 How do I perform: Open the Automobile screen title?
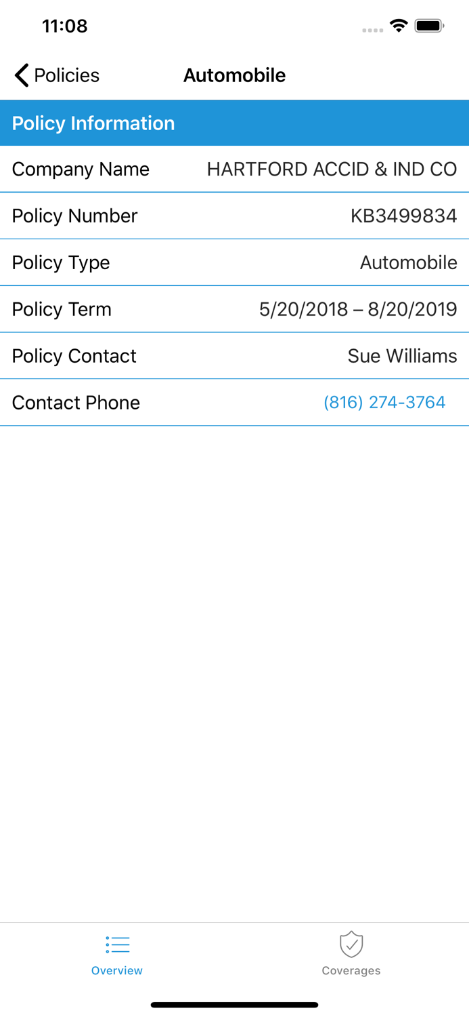(234, 75)
